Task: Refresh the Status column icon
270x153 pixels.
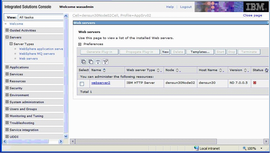Action: click(x=267, y=70)
